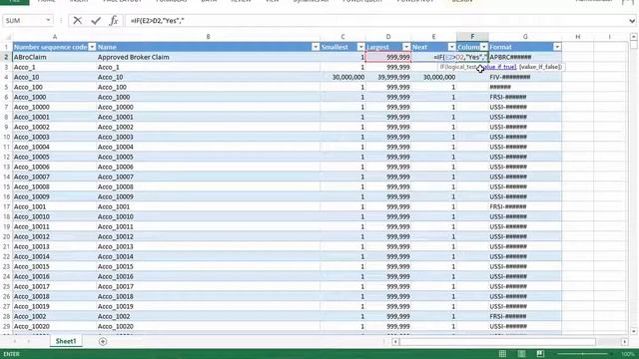Viewport: 639px width, 359px height.
Task: Open the filter for Number sequence code
Action: [92, 47]
